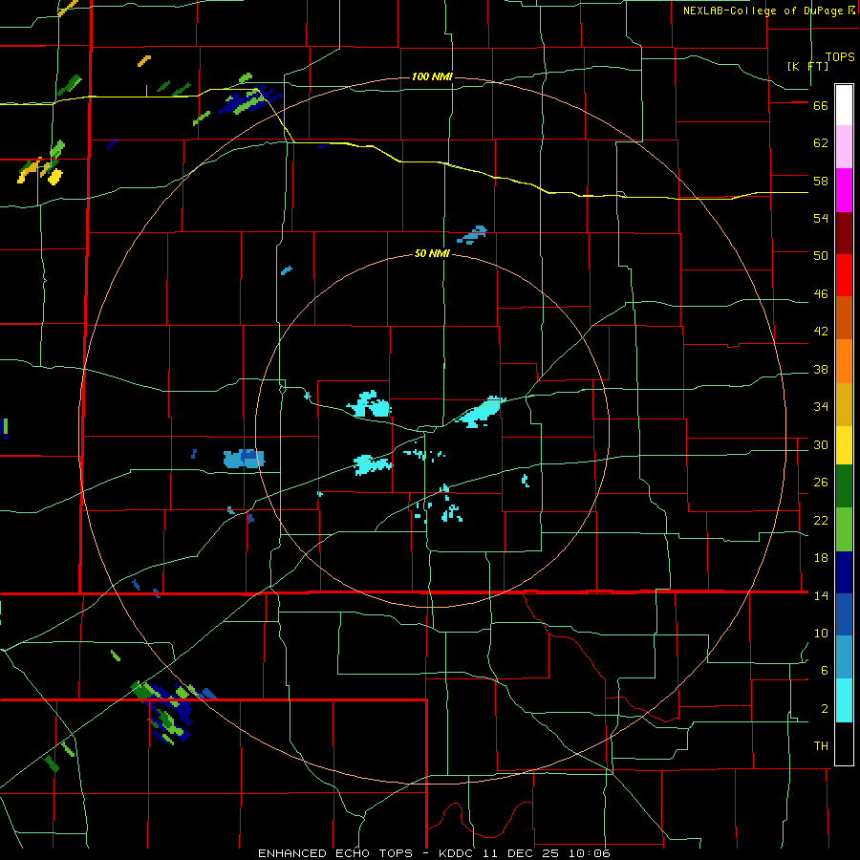Screen dimensions: 860x860
Task: Select the TH legend label
Action: click(x=821, y=746)
